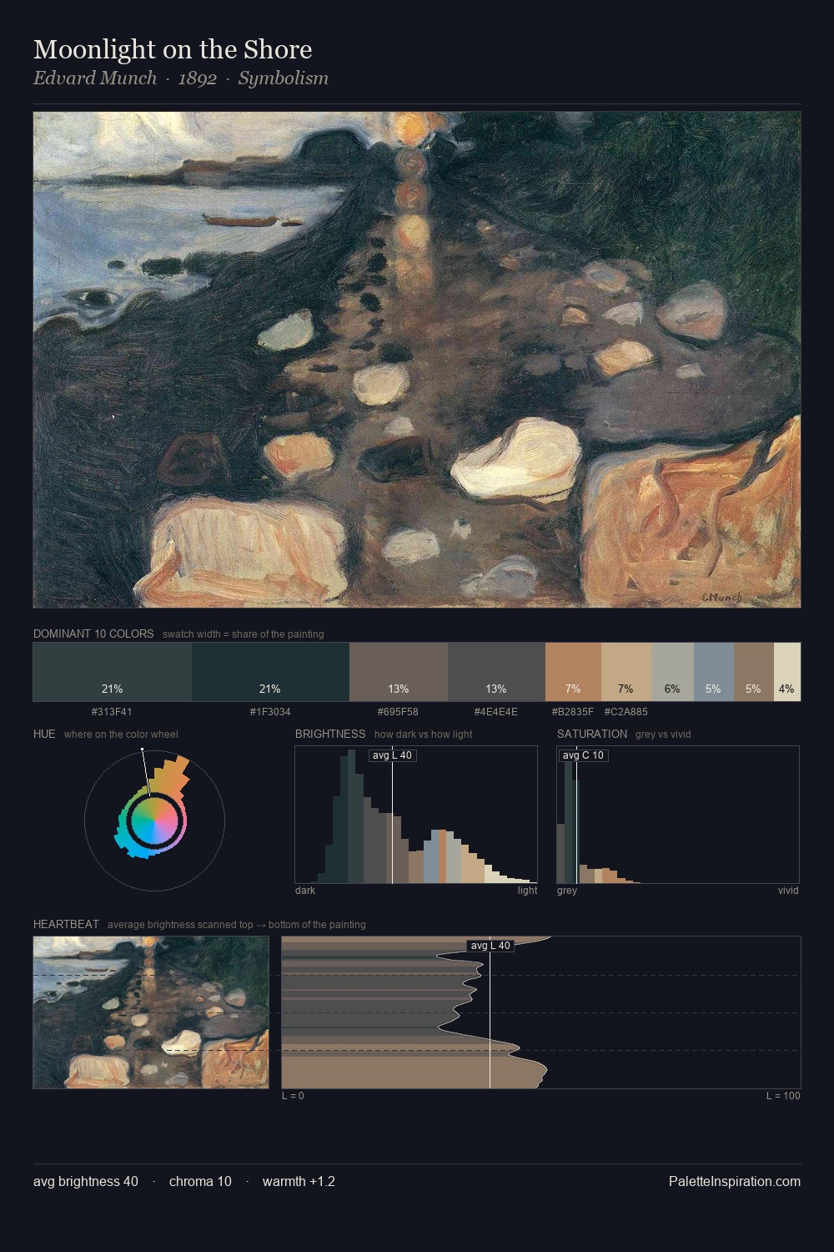Image resolution: width=834 pixels, height=1252 pixels.
Task: Click the 'SATURATION' section heading
Action: coord(592,734)
